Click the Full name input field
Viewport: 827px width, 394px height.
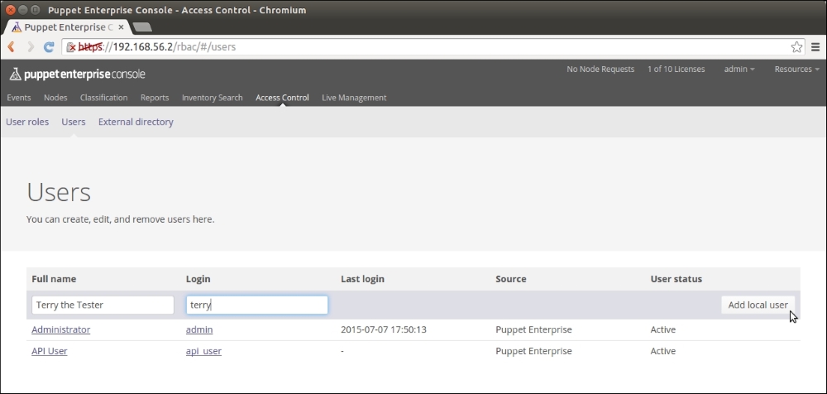pyautogui.click(x=103, y=305)
